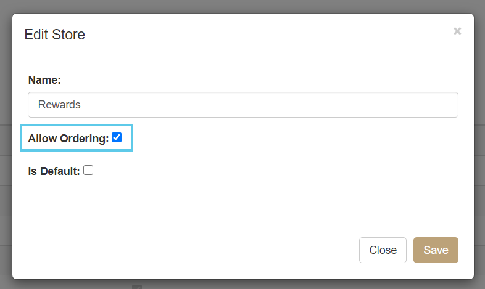Click the "Allow Ordering:" label text

68,139
